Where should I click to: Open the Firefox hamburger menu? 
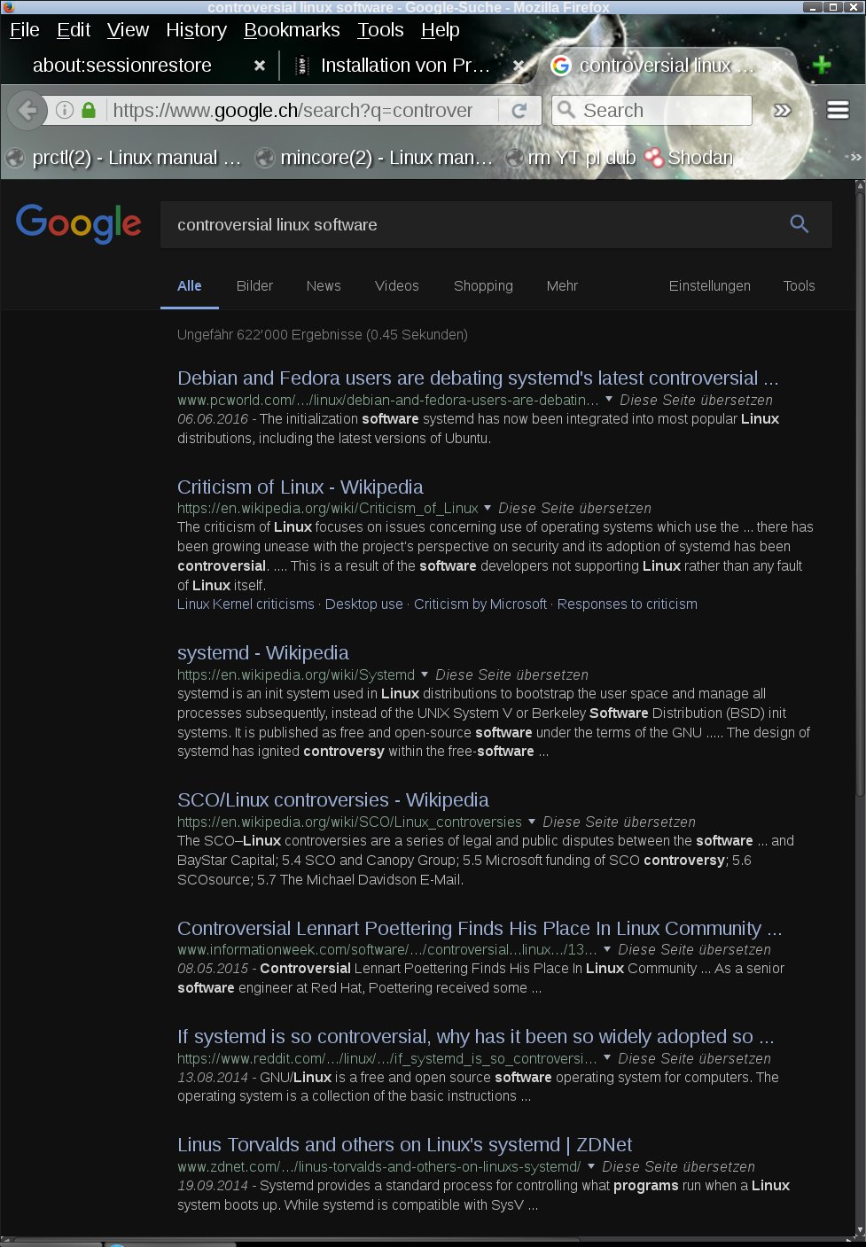point(838,110)
